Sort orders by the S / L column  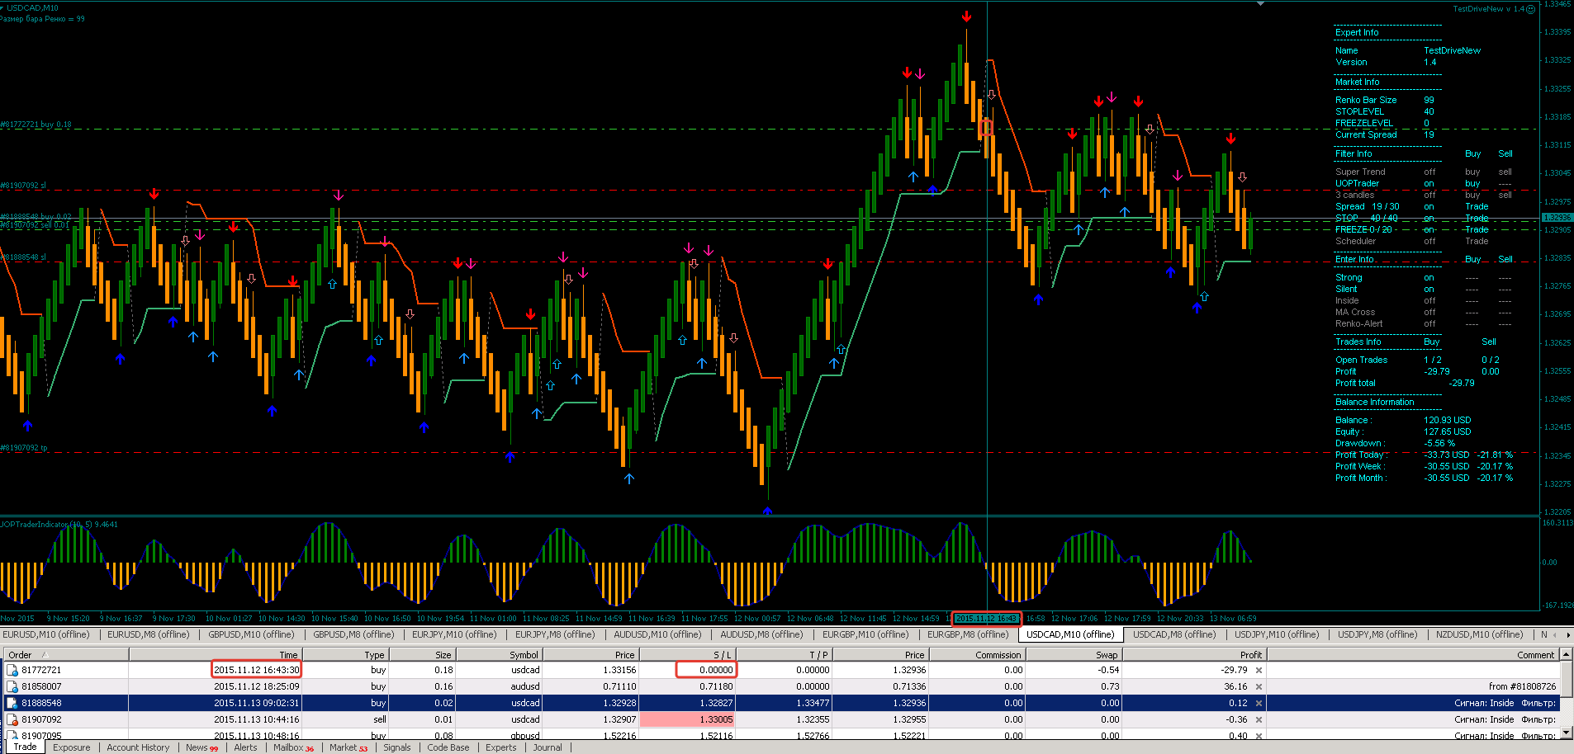(688, 655)
